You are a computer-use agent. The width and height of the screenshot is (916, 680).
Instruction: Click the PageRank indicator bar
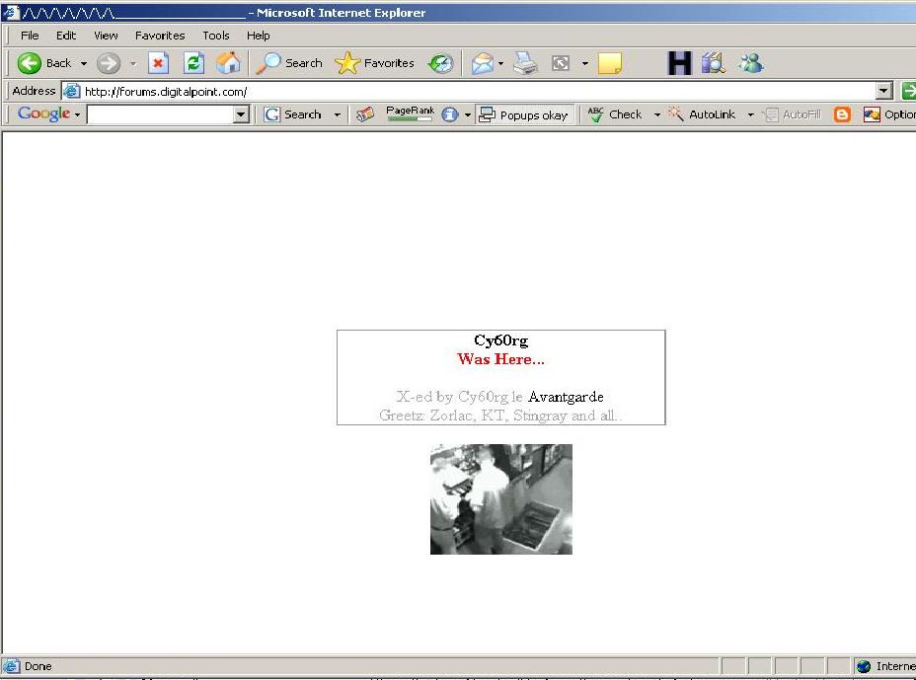click(x=410, y=113)
